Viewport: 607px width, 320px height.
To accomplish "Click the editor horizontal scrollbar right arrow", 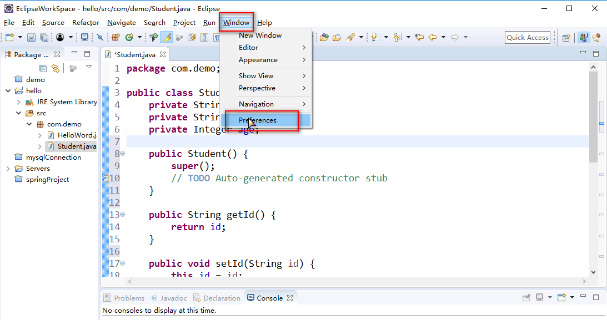I will point(584,281).
